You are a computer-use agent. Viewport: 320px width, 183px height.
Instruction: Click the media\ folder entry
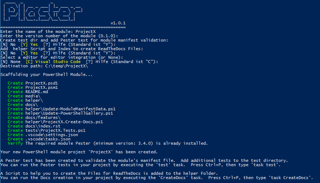pos(33,96)
